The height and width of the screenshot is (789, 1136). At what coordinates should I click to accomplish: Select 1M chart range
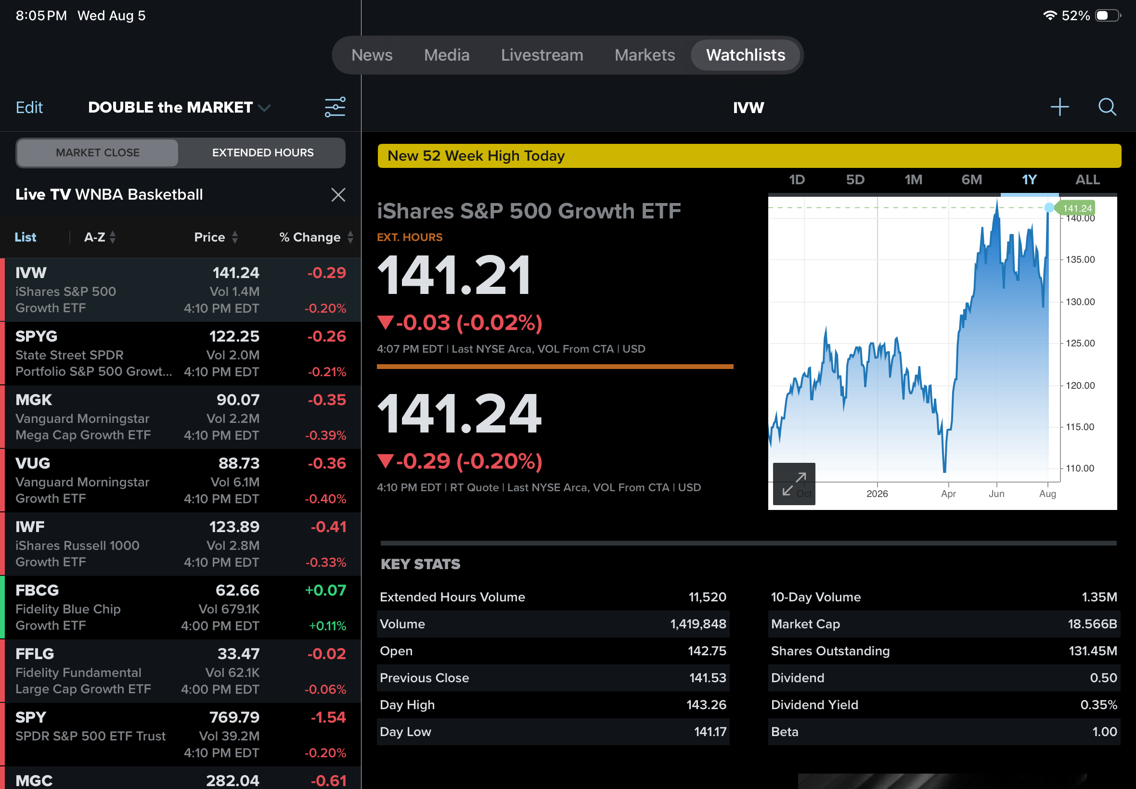tap(914, 179)
